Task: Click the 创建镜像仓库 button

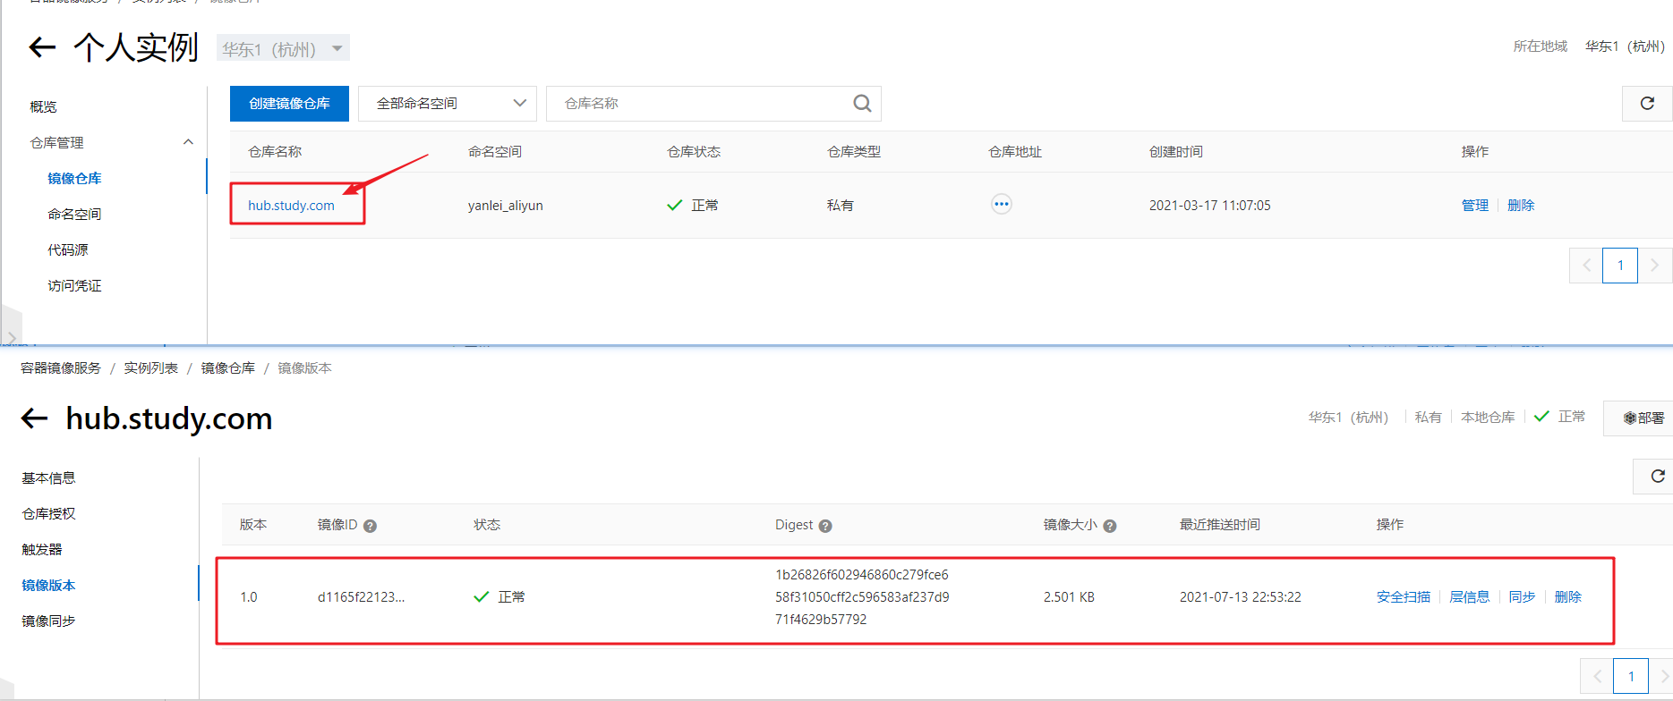Action: (289, 104)
